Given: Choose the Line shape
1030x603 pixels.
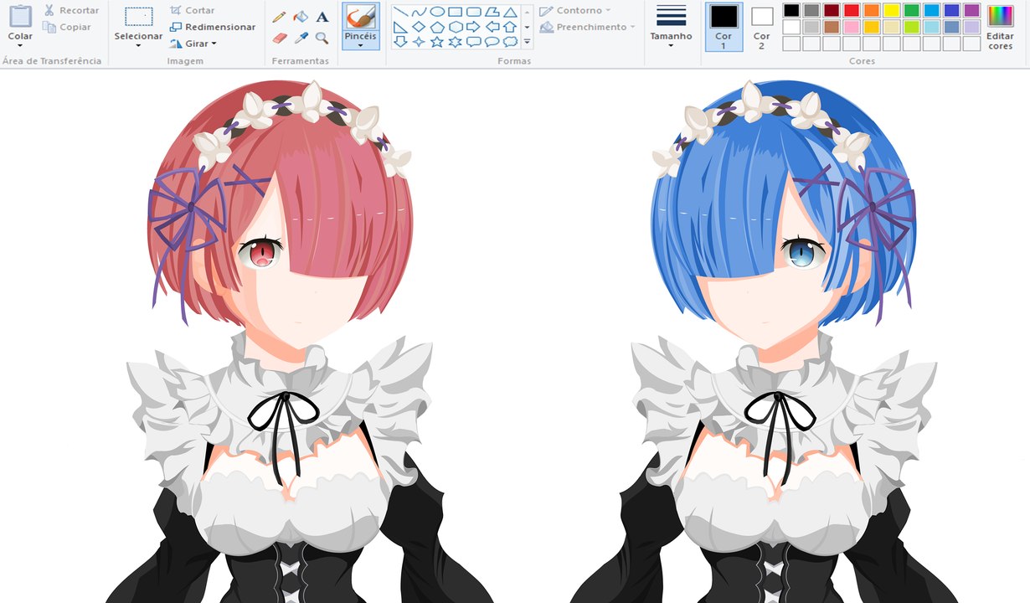Looking at the screenshot, I should coord(400,12).
